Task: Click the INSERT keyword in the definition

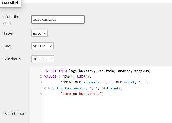Action: coord(50,71)
